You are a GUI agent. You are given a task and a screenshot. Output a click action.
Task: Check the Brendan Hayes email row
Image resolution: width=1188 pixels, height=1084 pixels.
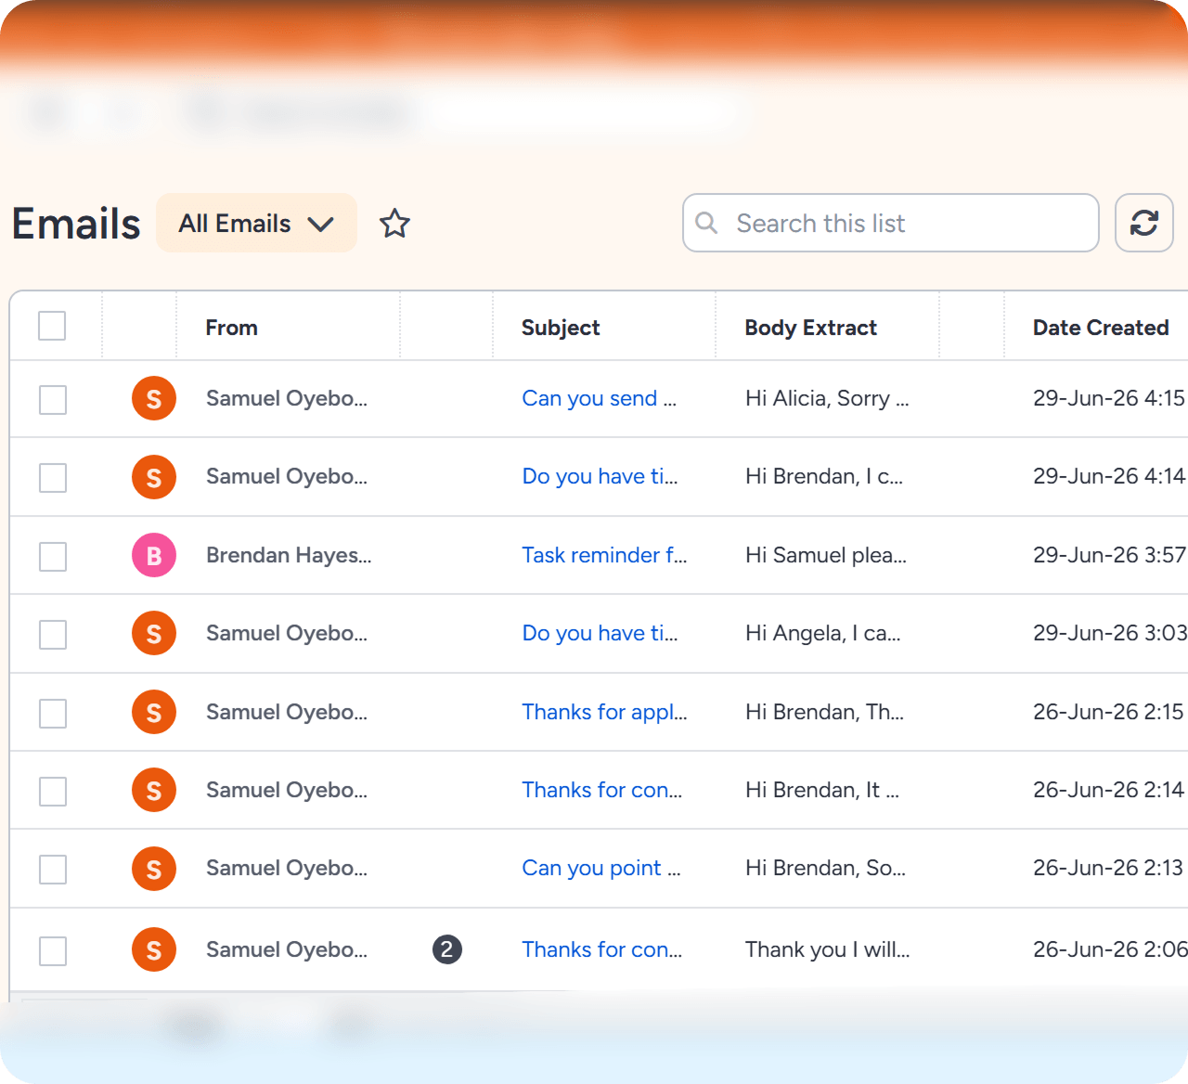click(x=53, y=557)
